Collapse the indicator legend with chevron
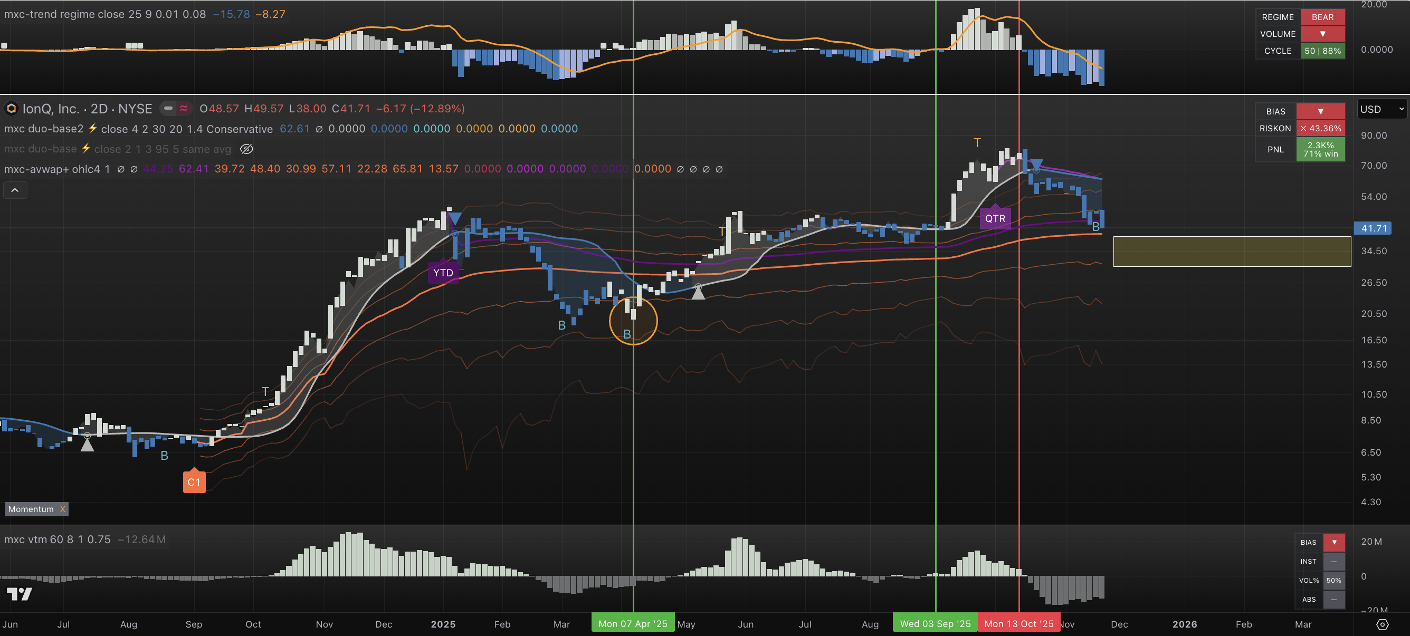1410x636 pixels. click(x=15, y=190)
